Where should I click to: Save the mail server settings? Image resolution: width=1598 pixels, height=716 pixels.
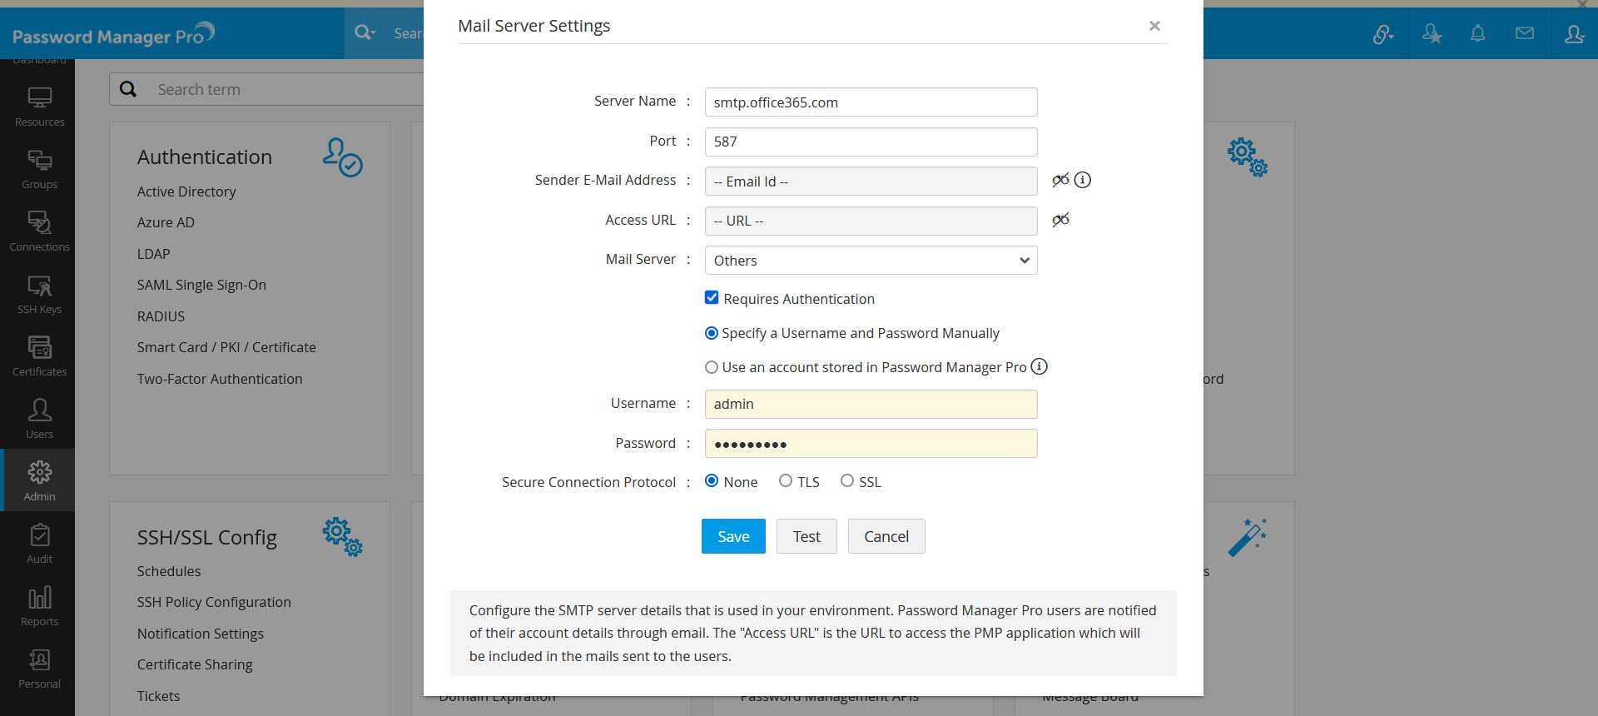click(733, 537)
